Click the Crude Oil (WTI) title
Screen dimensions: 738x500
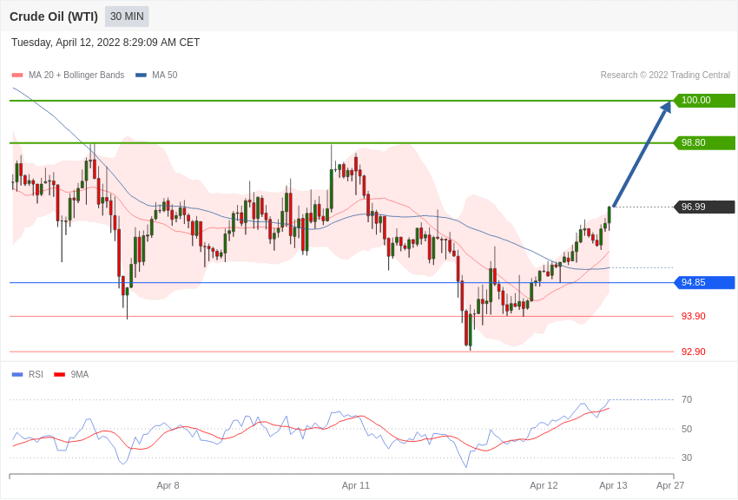click(54, 16)
